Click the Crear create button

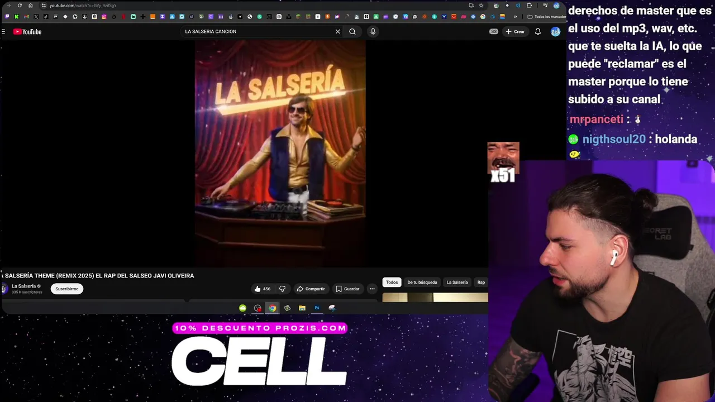(x=515, y=32)
